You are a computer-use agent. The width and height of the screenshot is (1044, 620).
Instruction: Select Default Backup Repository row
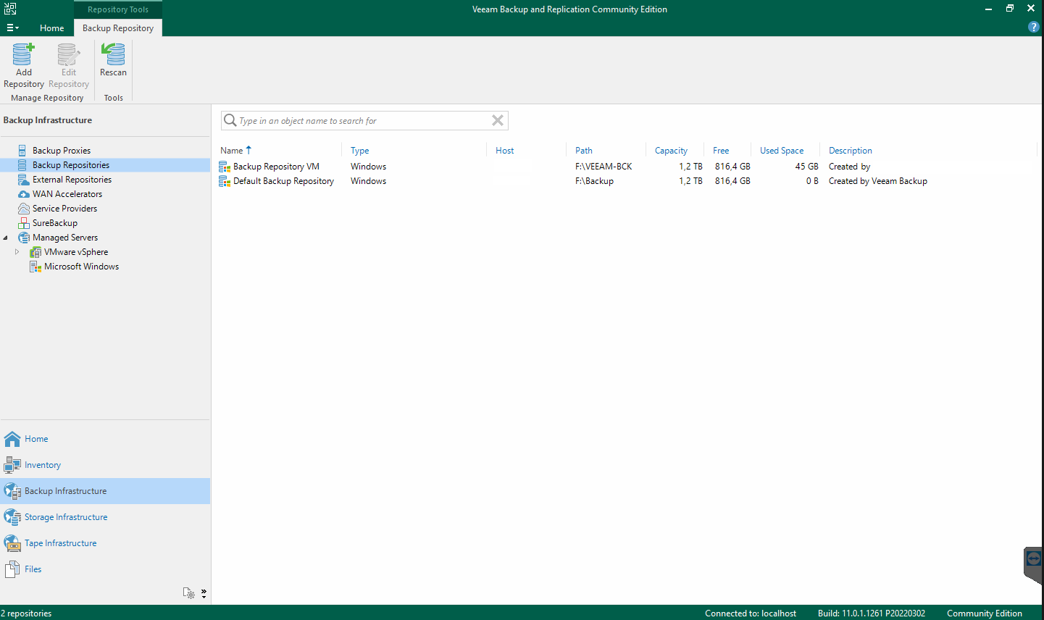click(x=627, y=181)
